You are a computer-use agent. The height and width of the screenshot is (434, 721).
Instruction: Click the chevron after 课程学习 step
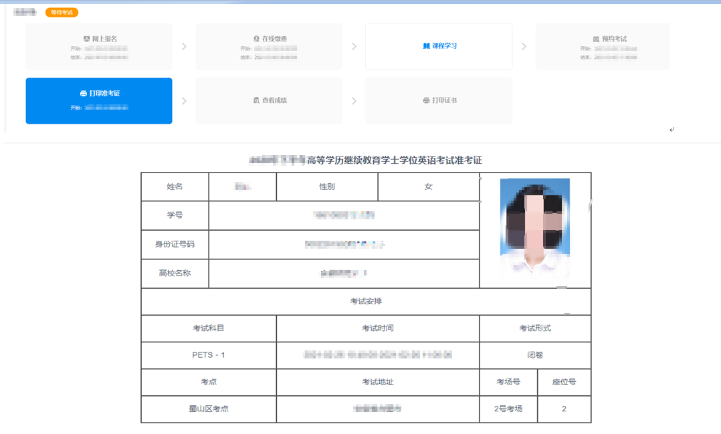click(x=524, y=47)
